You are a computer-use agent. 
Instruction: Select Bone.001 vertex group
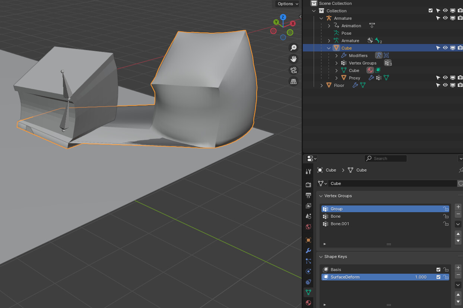(x=385, y=224)
